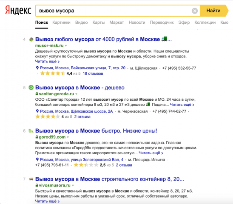Screen dimensions: 233x204
Task: Expand Читать ещё in gorod99.com snippet
Action: 151,153
